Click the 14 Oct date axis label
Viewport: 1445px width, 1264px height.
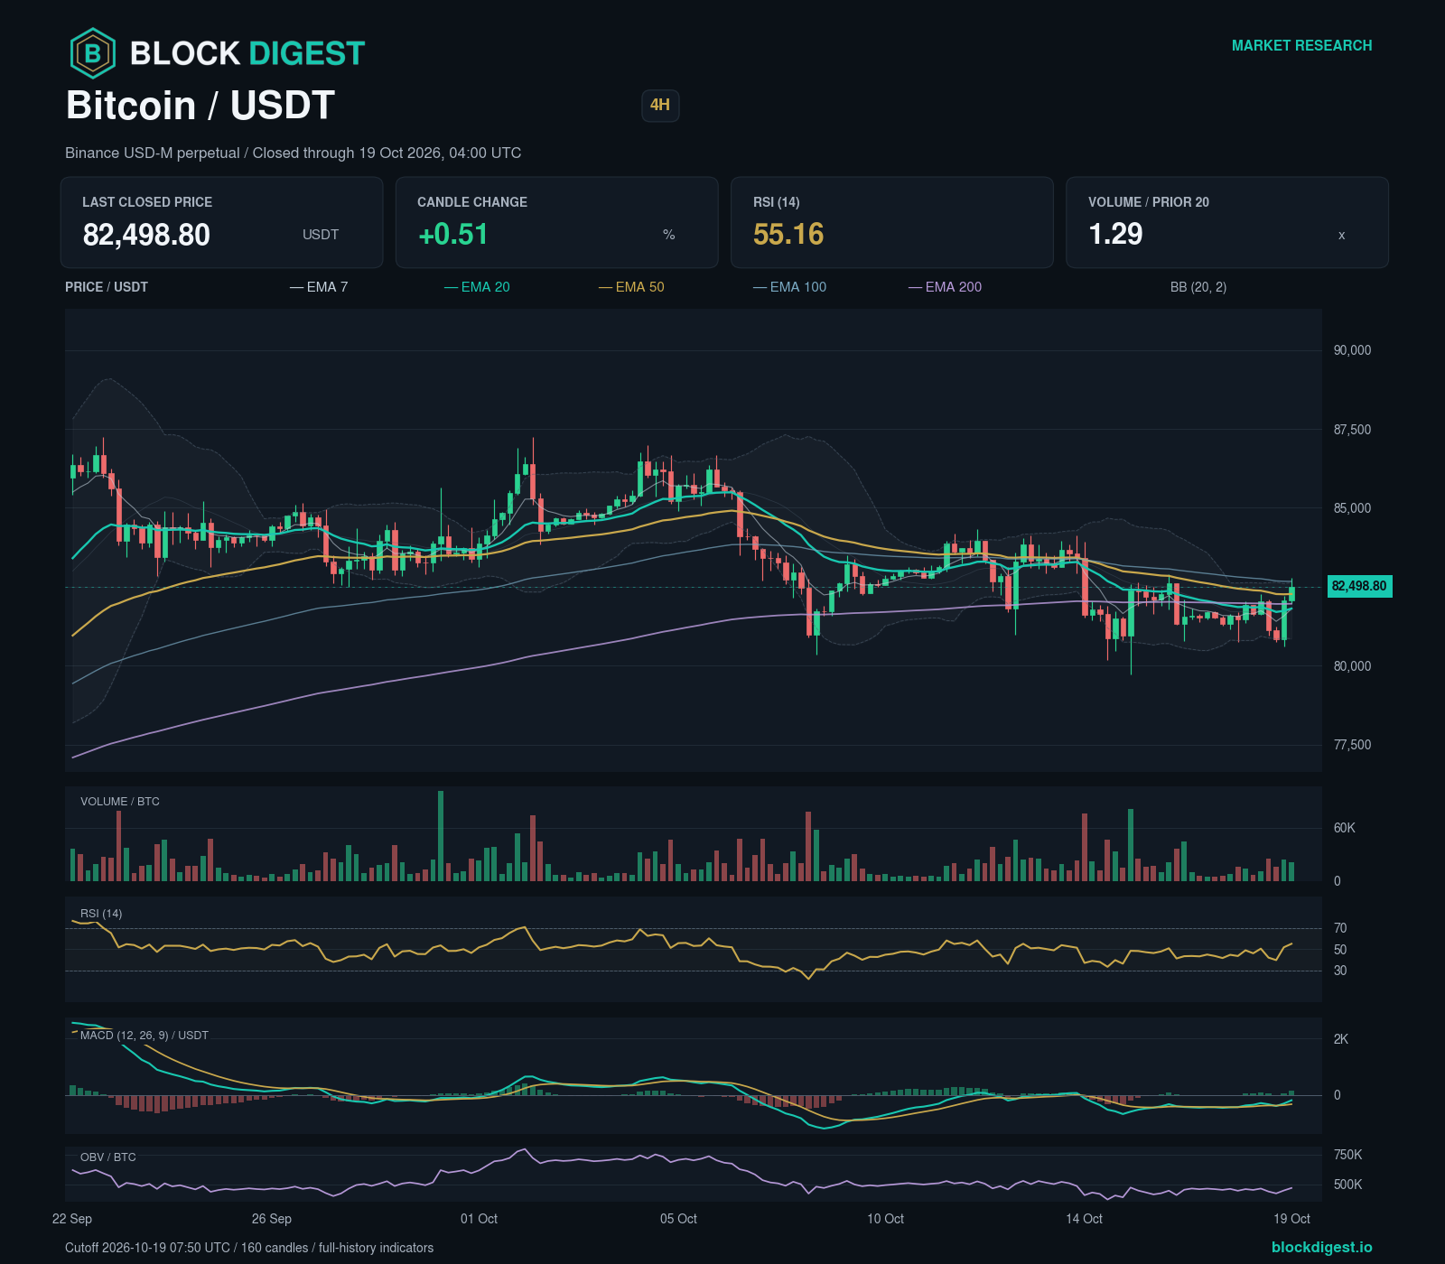1084,1219
